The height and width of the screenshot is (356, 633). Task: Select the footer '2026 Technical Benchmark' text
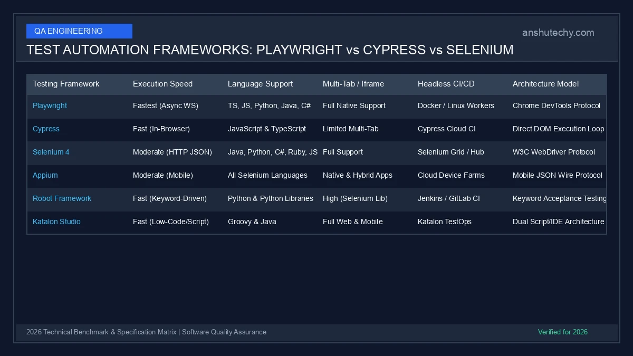click(146, 332)
